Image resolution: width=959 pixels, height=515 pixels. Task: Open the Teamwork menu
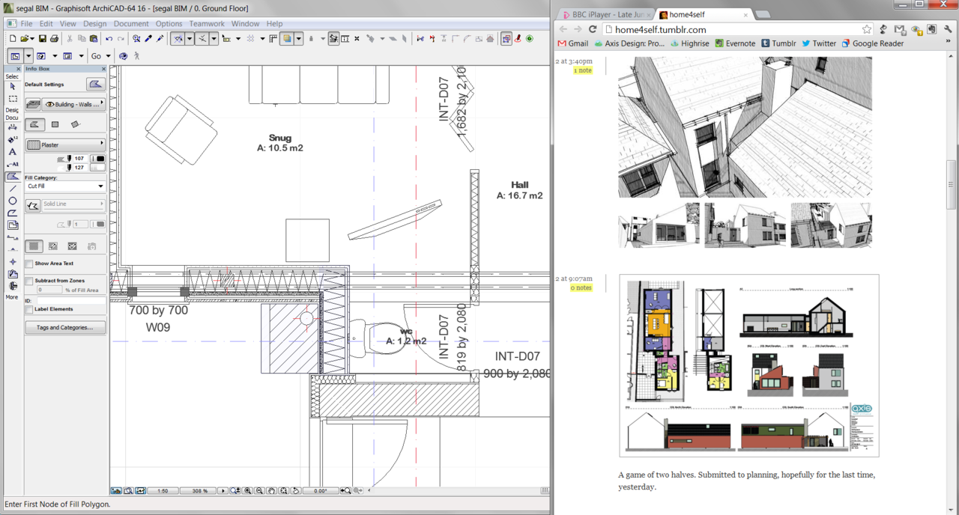207,24
